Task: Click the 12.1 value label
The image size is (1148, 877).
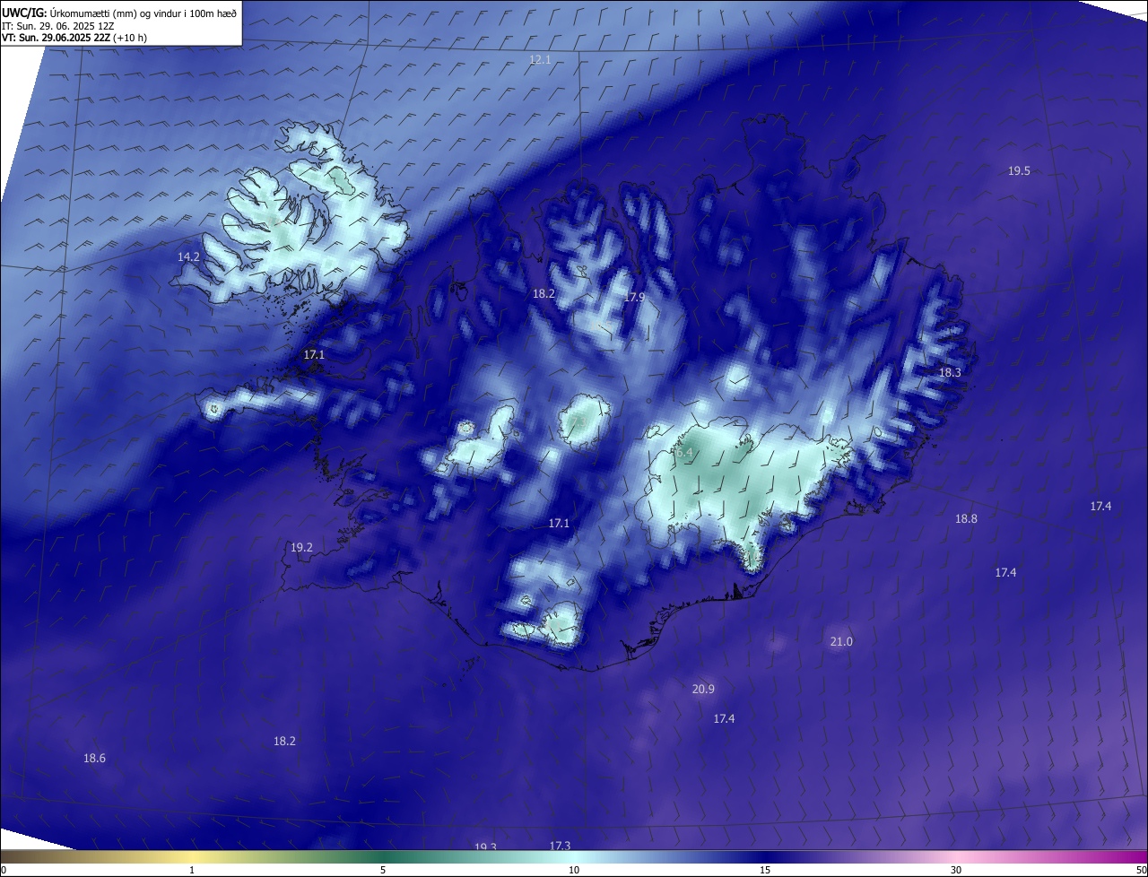Action: pyautogui.click(x=540, y=59)
